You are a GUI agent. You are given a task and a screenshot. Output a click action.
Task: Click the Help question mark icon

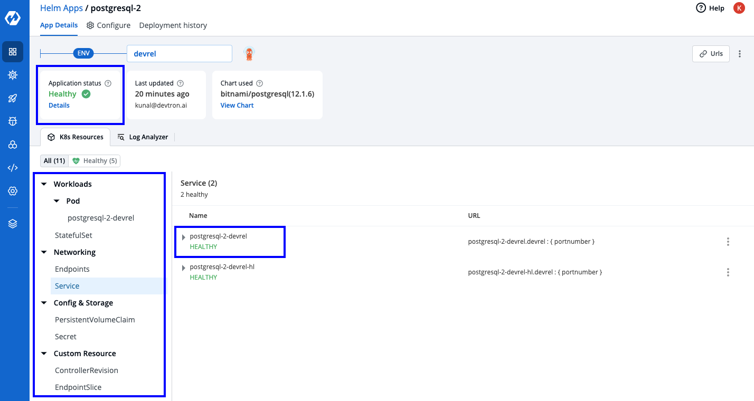[x=701, y=8]
